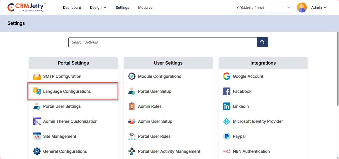The height and width of the screenshot is (159, 339).
Task: Click the Paypal logo icon
Action: pyautogui.click(x=227, y=136)
